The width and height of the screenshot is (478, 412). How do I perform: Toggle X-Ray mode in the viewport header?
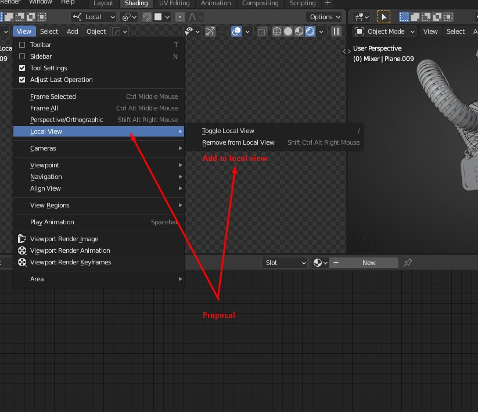click(x=262, y=31)
